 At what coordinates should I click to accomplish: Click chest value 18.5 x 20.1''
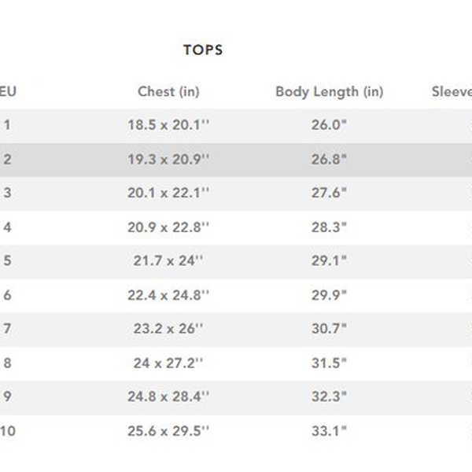168,124
